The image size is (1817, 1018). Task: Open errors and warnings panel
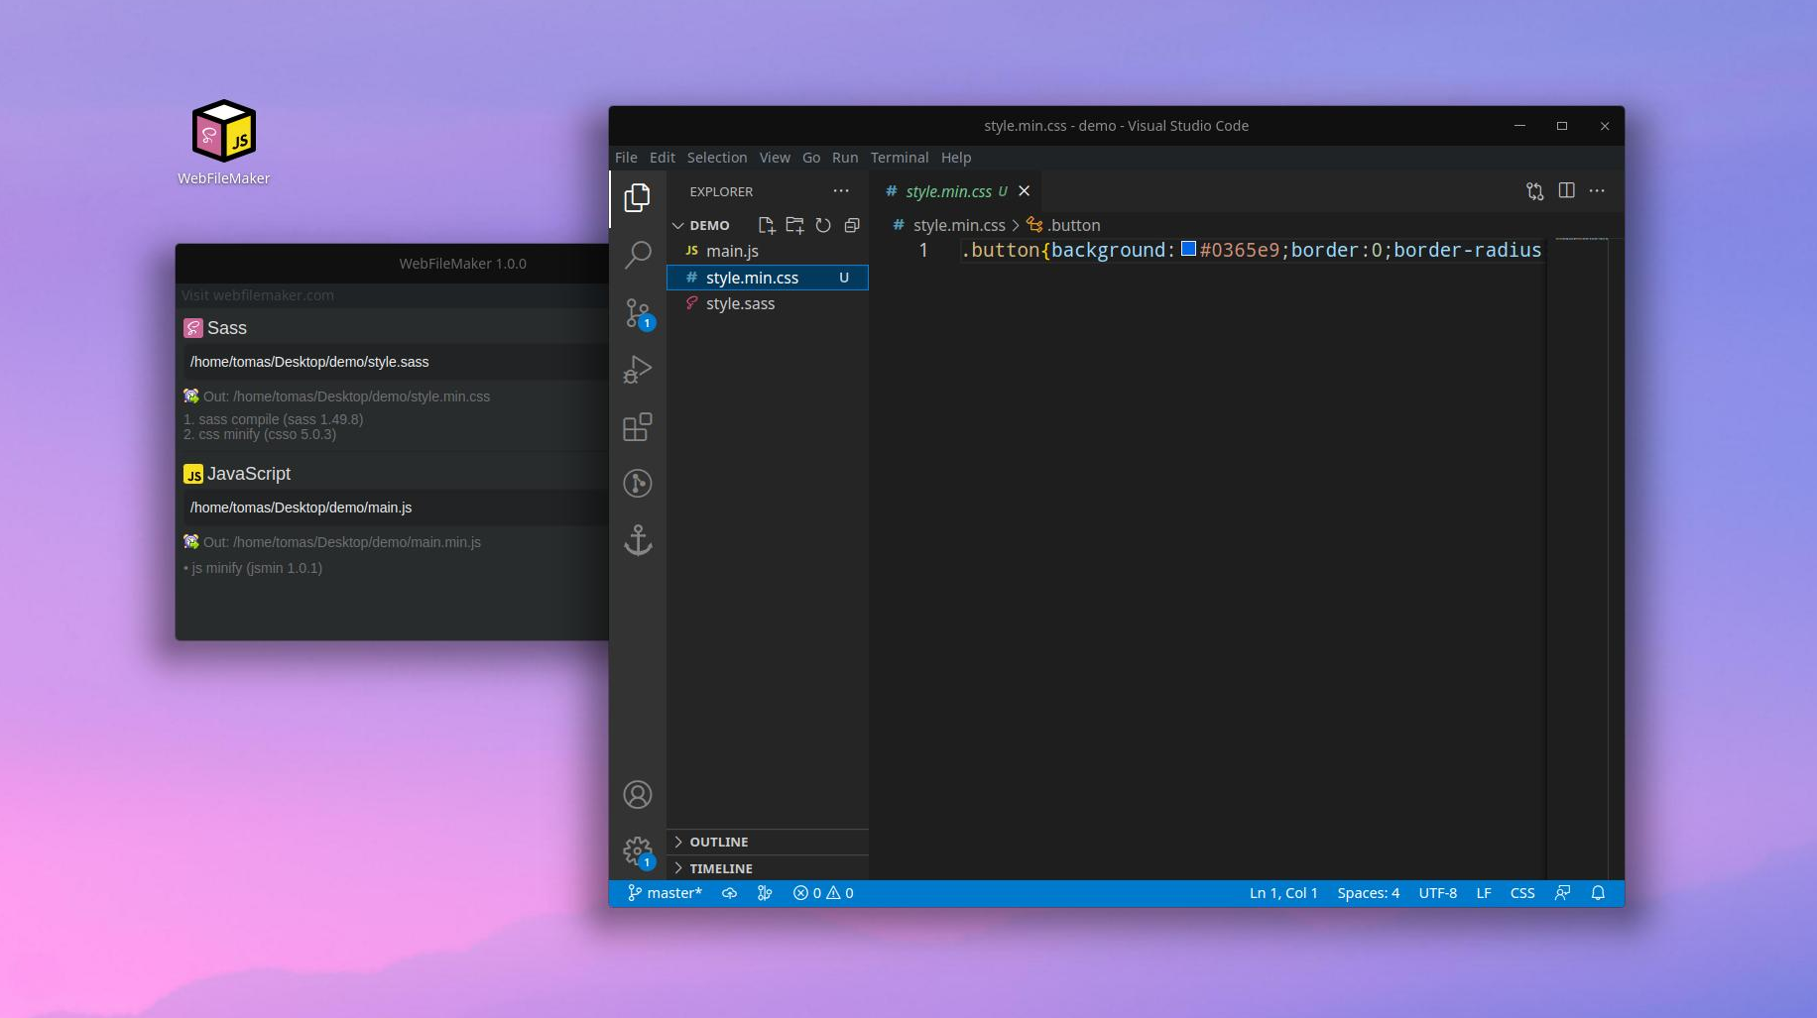tap(823, 893)
